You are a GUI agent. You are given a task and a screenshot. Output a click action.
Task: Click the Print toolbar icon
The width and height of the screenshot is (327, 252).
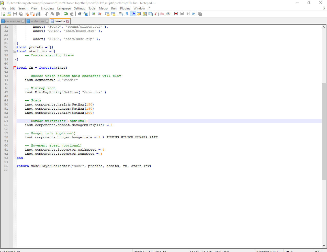coord(38,14)
